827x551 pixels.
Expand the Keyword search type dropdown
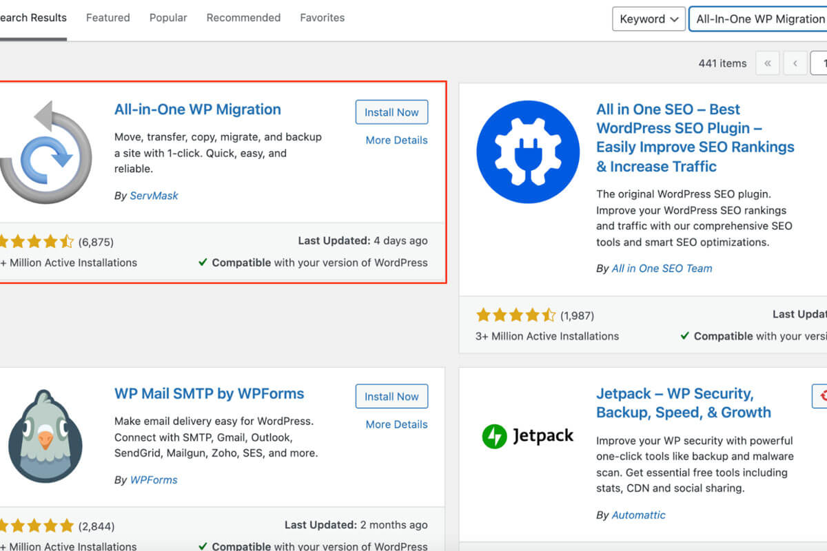tap(649, 19)
